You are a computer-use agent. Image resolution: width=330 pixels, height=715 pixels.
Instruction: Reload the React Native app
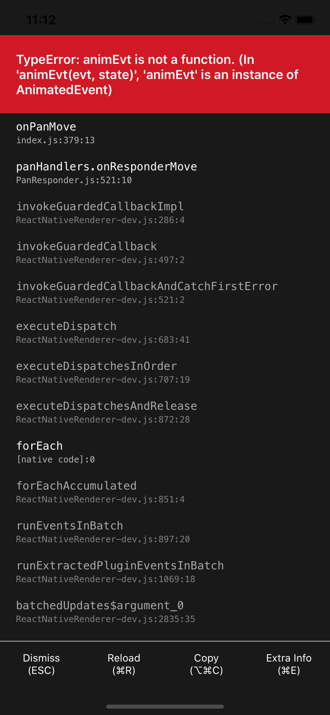coord(124,664)
